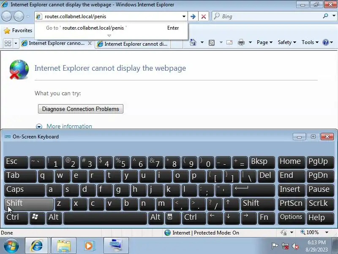
Task: Open the Page menu
Action: [264, 42]
